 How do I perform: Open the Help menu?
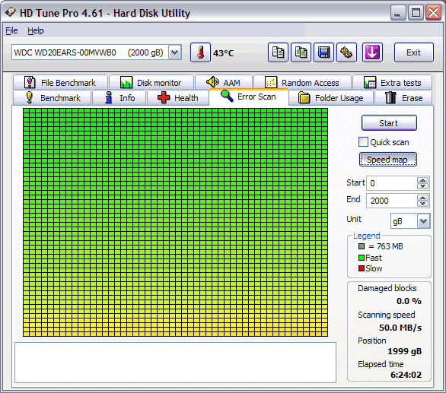point(36,30)
